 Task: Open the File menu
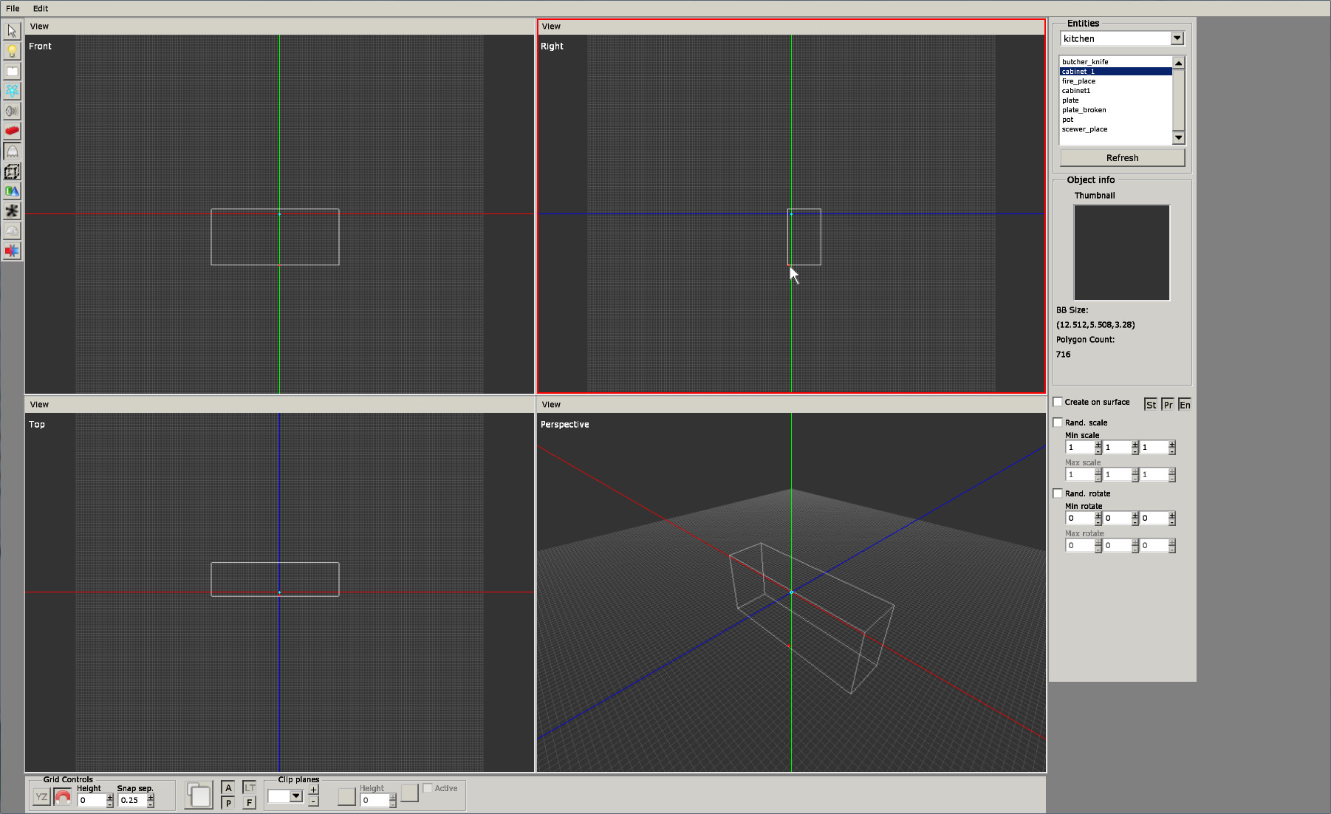click(13, 8)
